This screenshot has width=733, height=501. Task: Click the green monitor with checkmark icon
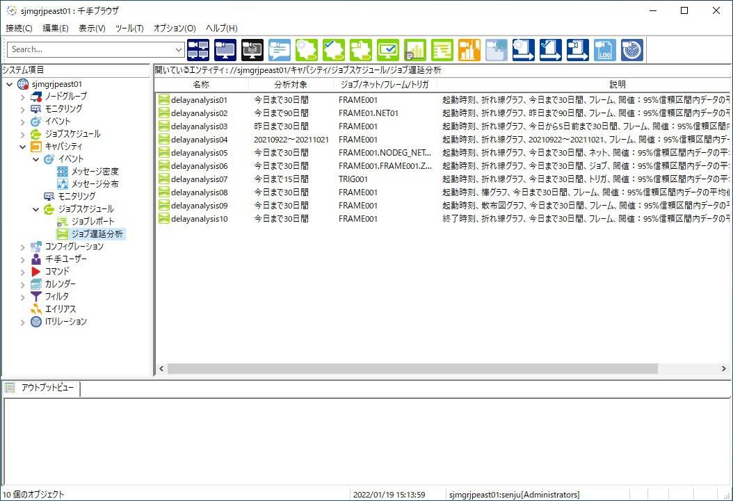[x=388, y=50]
